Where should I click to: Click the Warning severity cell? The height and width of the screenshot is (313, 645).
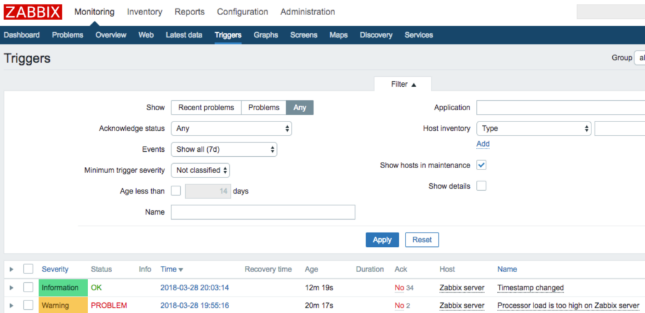pos(64,305)
